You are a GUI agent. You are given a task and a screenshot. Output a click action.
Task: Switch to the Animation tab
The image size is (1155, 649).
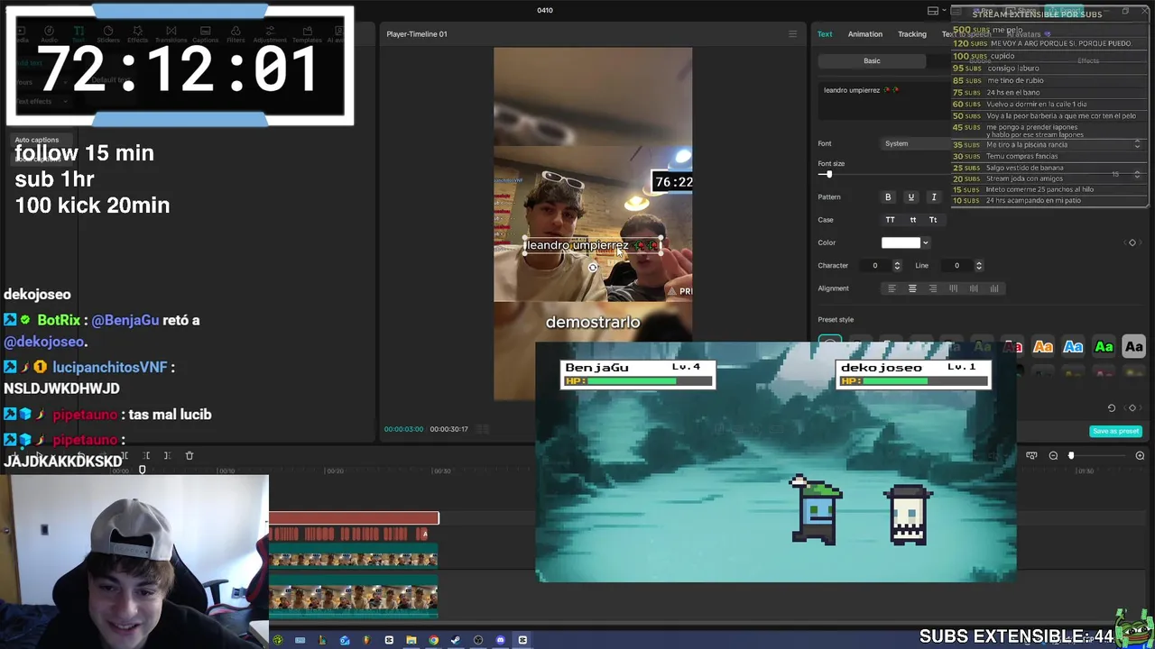pos(865,34)
